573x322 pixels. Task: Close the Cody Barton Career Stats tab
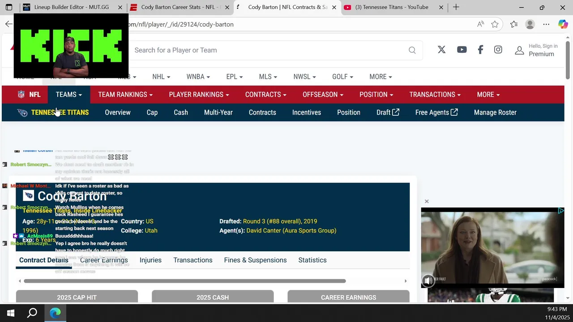pyautogui.click(x=227, y=7)
